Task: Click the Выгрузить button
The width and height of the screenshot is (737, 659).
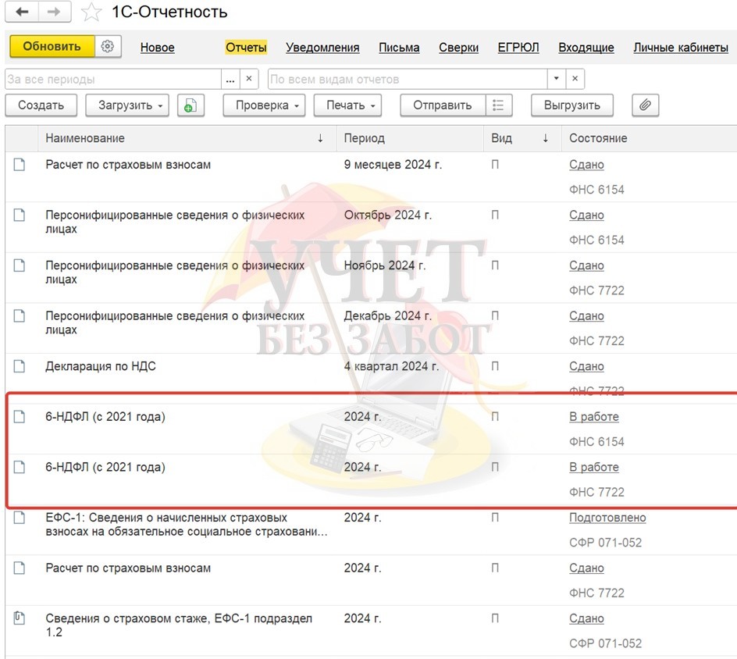Action: [x=572, y=105]
